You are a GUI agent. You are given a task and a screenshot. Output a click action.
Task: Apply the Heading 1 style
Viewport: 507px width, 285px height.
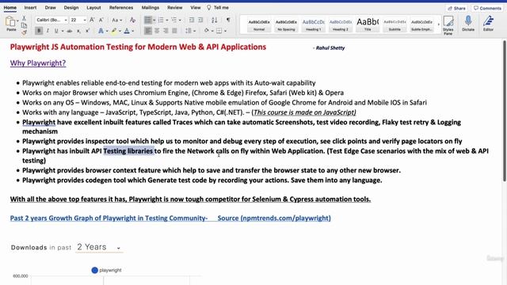(x=314, y=25)
